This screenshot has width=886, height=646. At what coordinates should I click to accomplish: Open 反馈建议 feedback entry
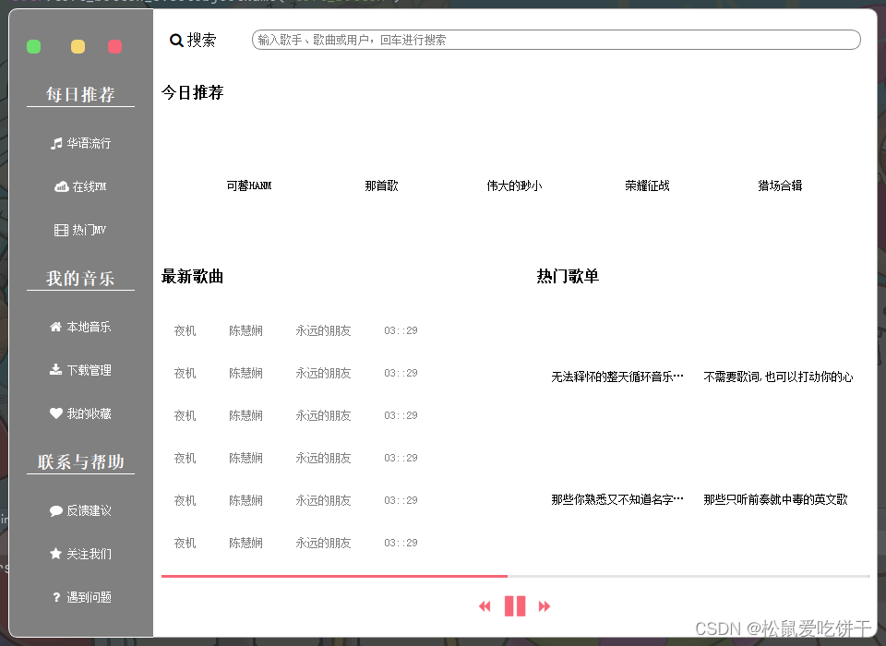pyautogui.click(x=80, y=511)
